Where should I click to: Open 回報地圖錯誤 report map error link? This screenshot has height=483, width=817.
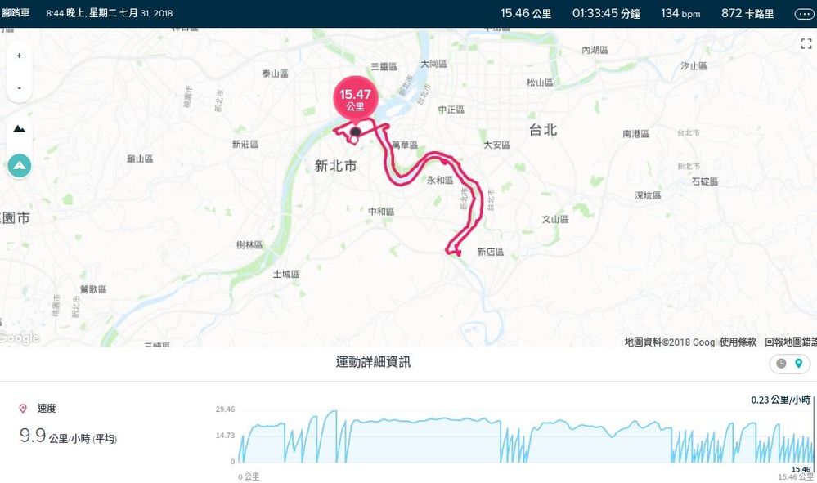(x=791, y=342)
